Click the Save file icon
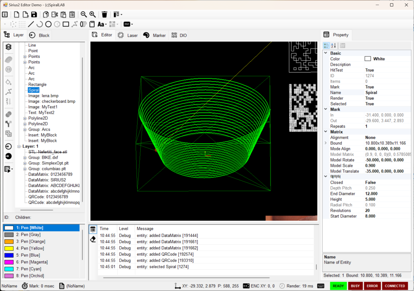This screenshot has width=414, height=291. [34, 15]
